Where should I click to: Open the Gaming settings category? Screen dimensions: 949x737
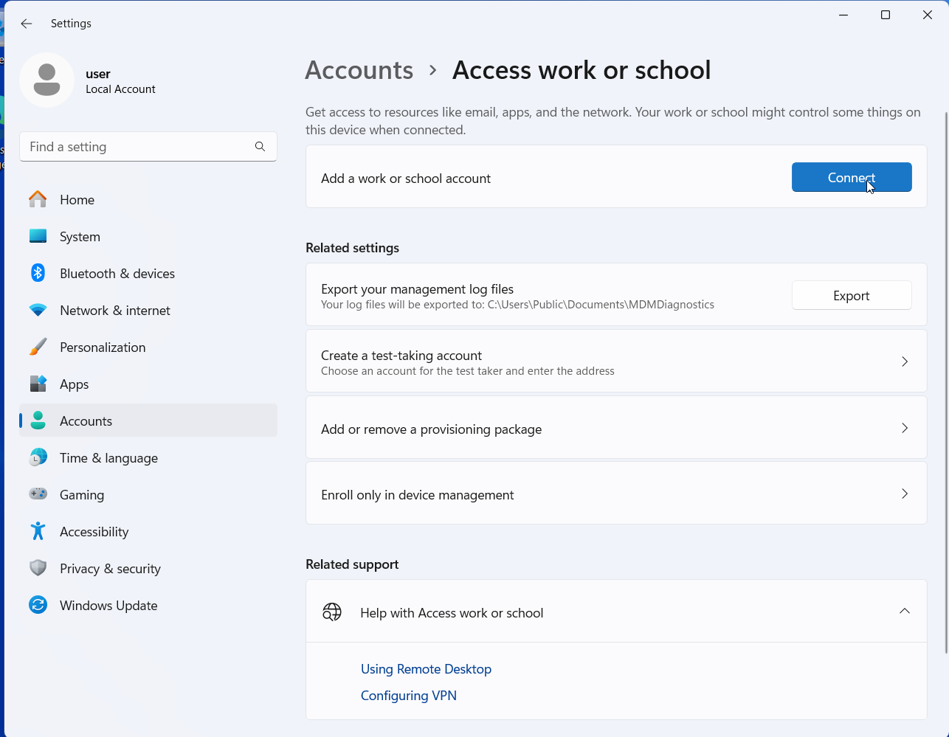click(81, 495)
